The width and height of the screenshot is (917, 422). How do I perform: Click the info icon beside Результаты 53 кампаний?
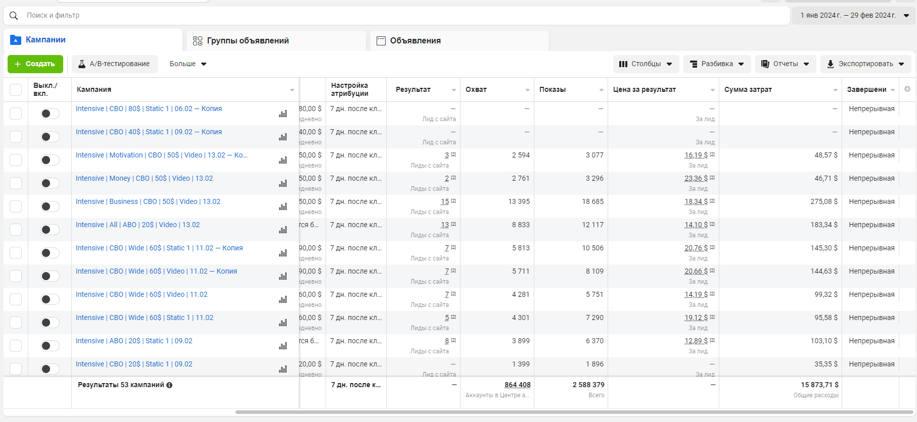pos(169,385)
